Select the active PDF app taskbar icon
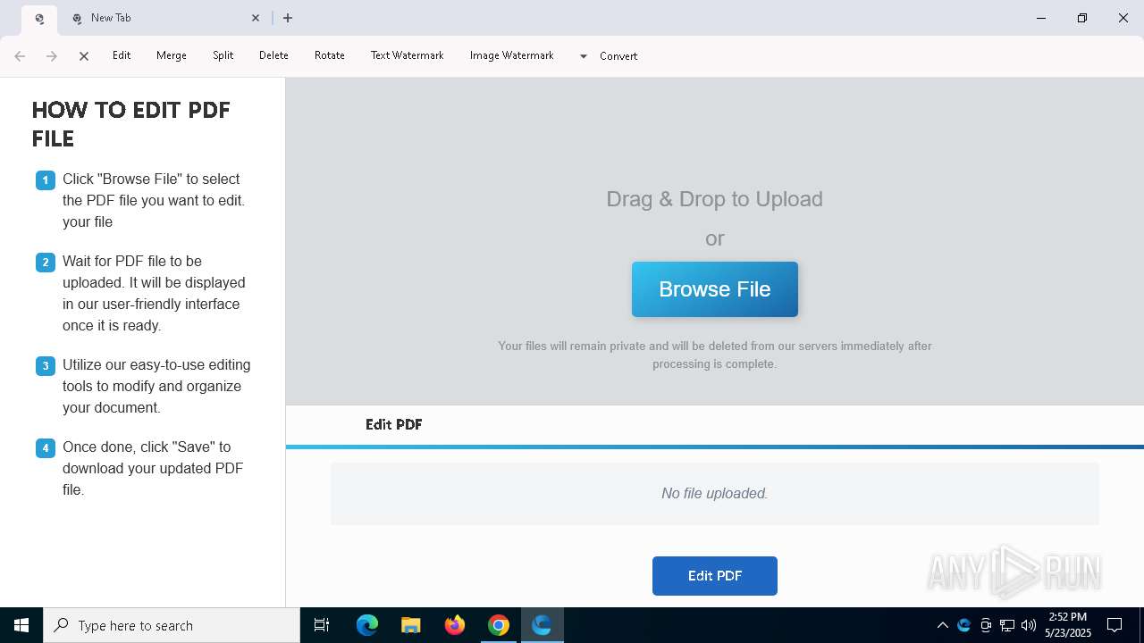The height and width of the screenshot is (643, 1144). pyautogui.click(x=542, y=625)
